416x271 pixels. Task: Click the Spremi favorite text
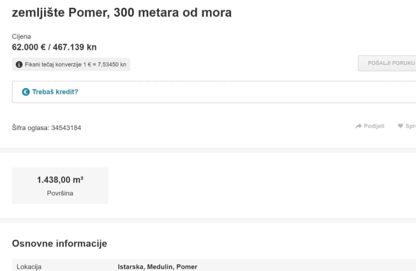pyautogui.click(x=410, y=126)
